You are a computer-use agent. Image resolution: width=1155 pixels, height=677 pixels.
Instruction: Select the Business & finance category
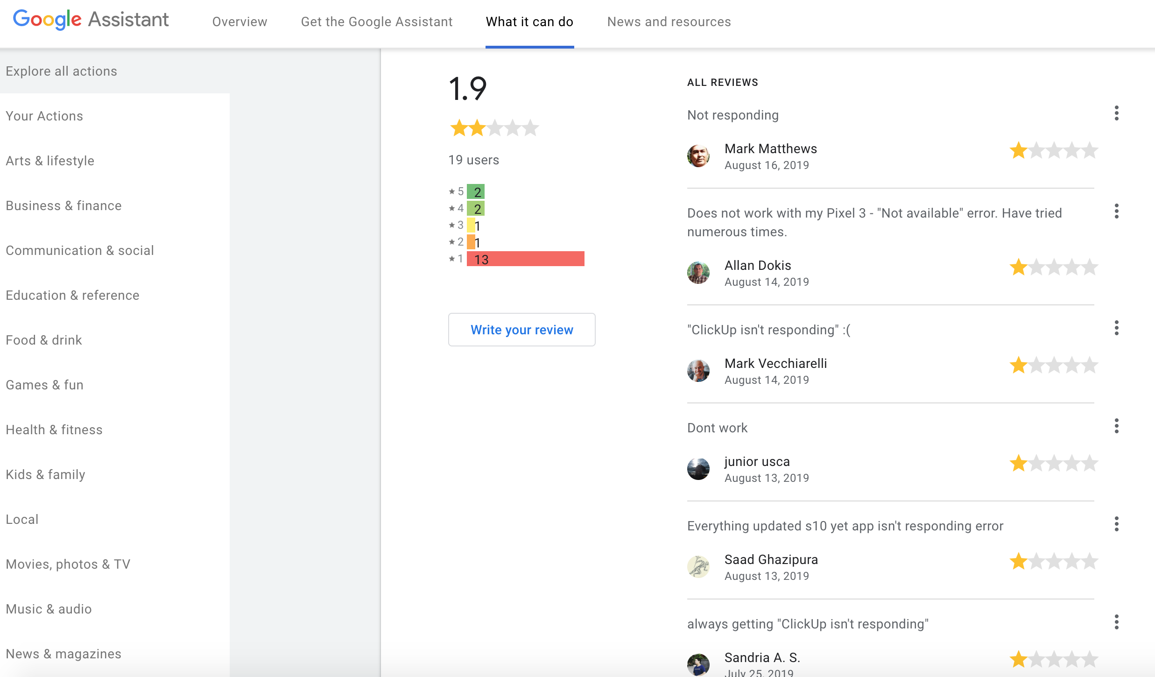(63, 205)
